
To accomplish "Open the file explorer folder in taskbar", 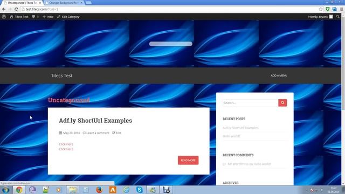I will tap(72, 190).
